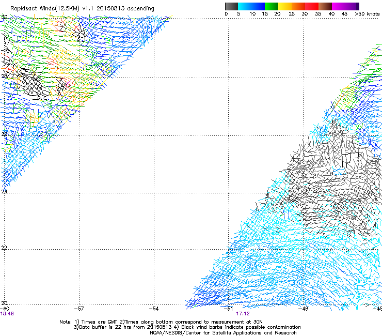The width and height of the screenshot is (382, 336).
Task: Click the purple overpass time '18:48'
Action: point(7,314)
